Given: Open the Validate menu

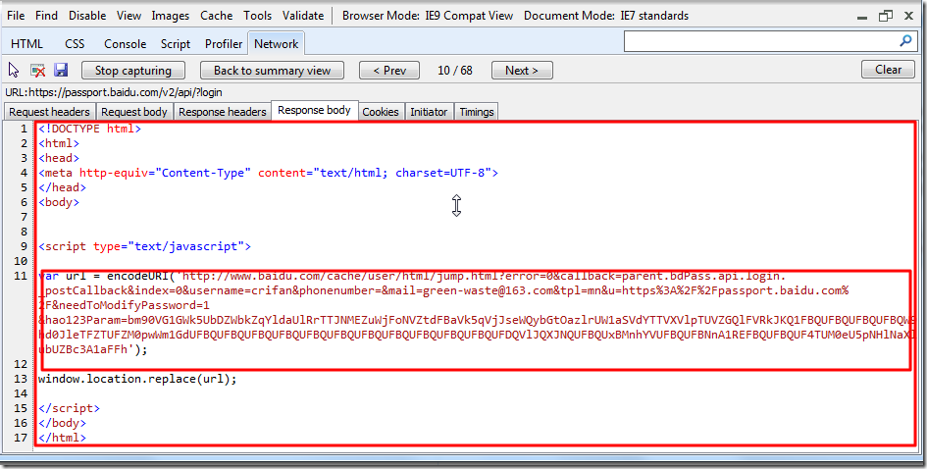Looking at the screenshot, I should [x=303, y=16].
